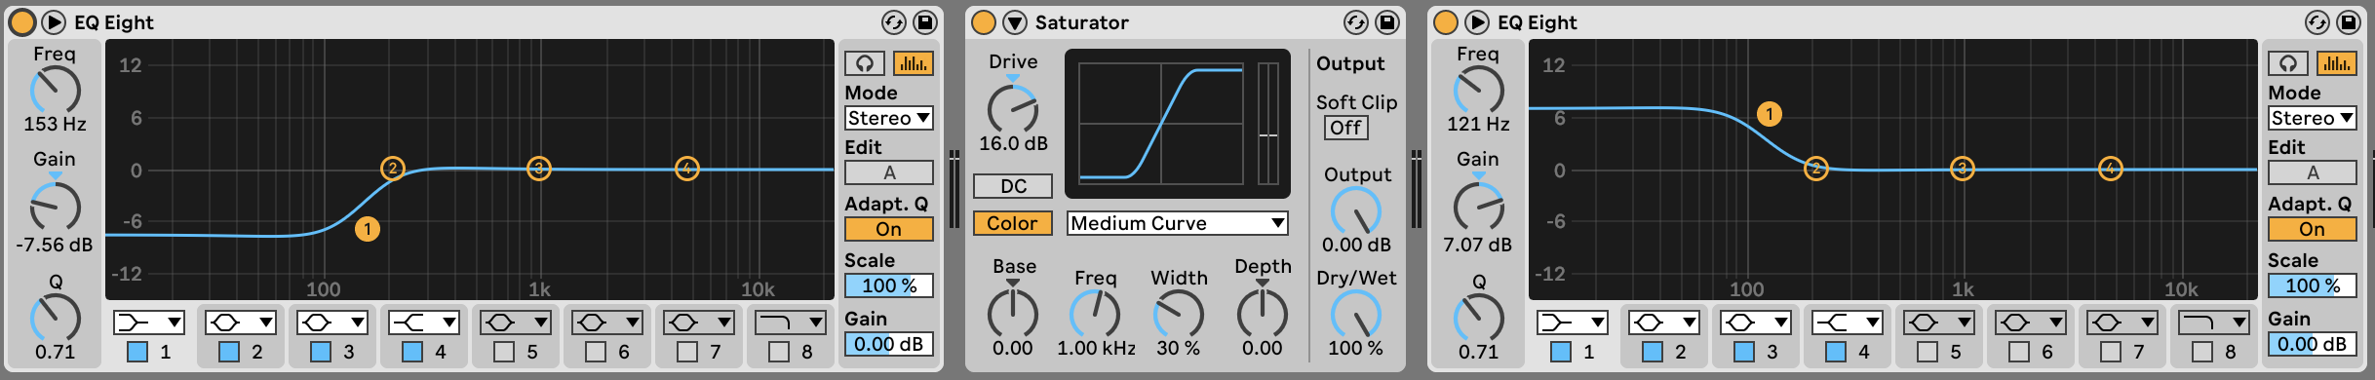This screenshot has width=2375, height=380.
Task: Save preset of second EQ Eight
Action: tap(2349, 21)
